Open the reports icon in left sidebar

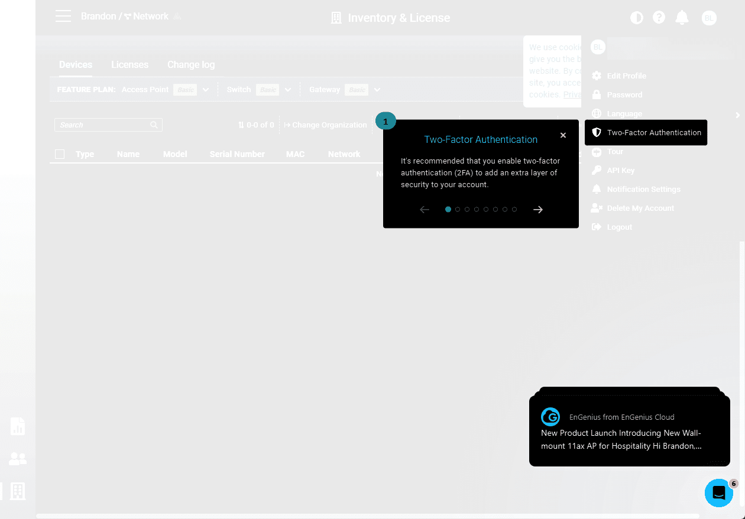(18, 426)
